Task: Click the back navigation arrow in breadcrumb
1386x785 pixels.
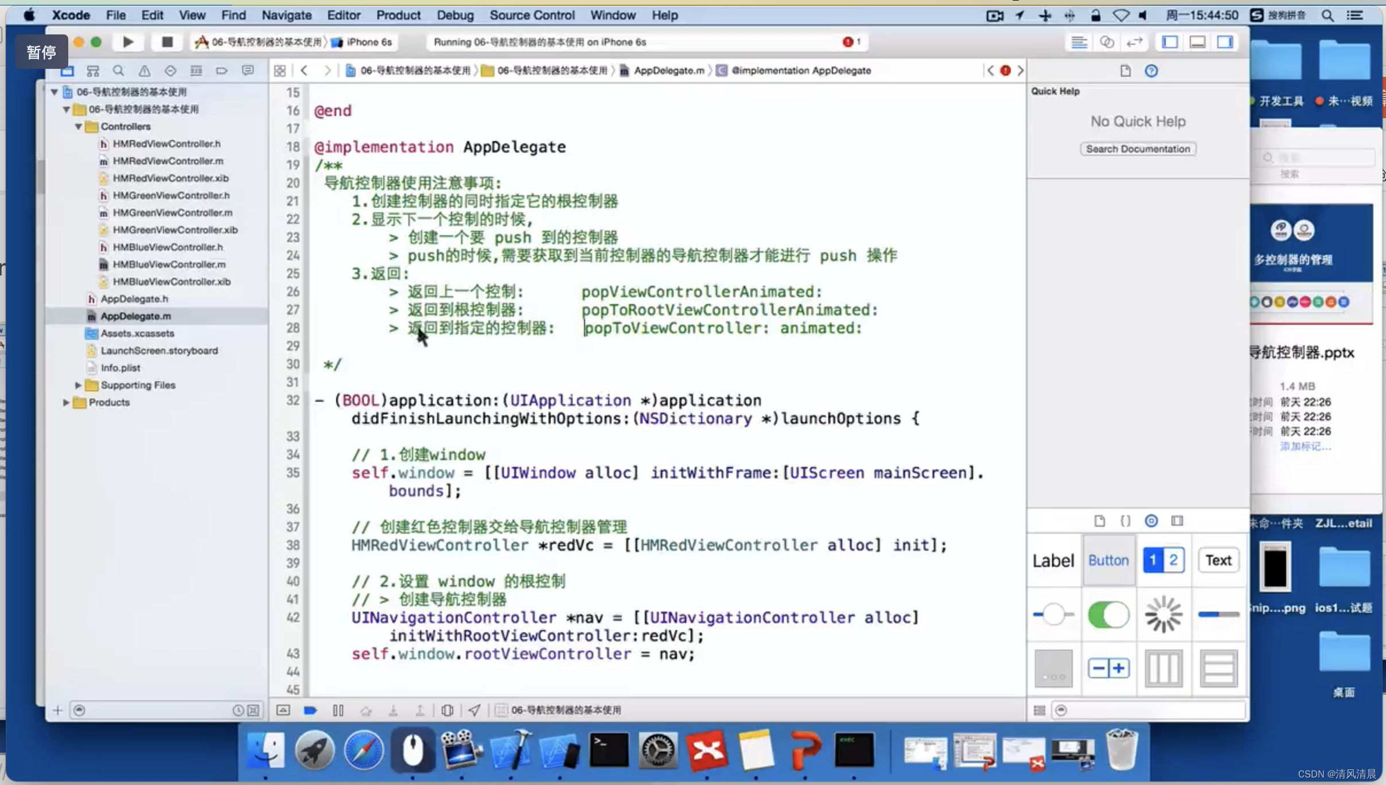Action: [305, 69]
